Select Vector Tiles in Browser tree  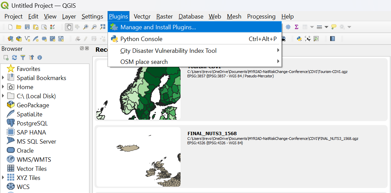[32, 168]
